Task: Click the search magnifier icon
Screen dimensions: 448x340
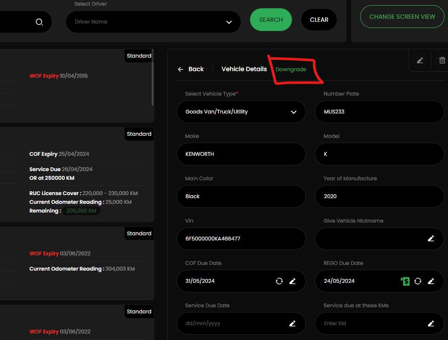Action: [39, 22]
